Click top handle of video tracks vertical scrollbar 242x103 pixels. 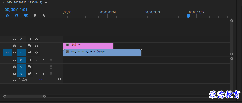click(232, 21)
